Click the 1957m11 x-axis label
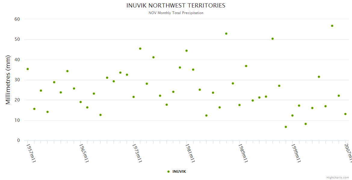Viewport: 352px width, 180px height. click(31, 153)
